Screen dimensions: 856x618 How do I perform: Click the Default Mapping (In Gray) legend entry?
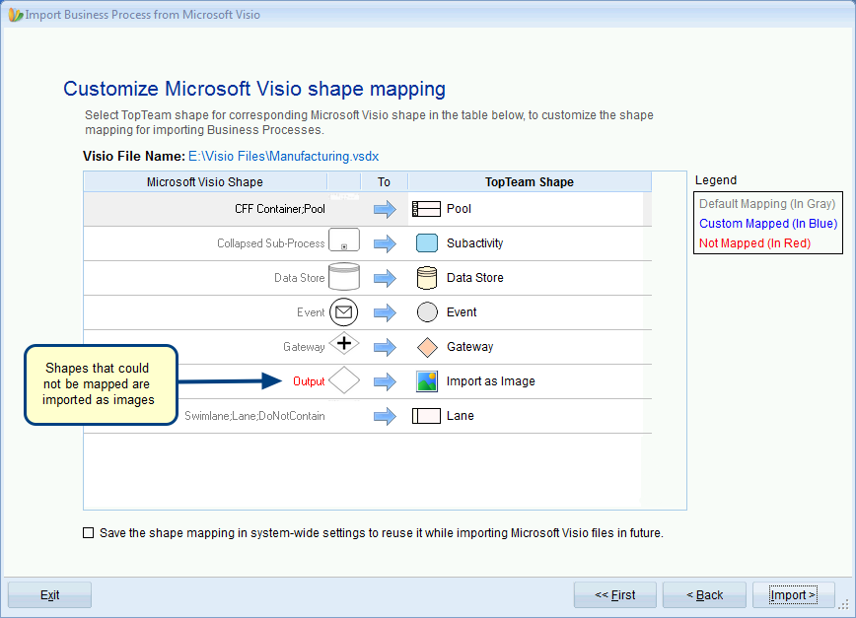coord(767,204)
